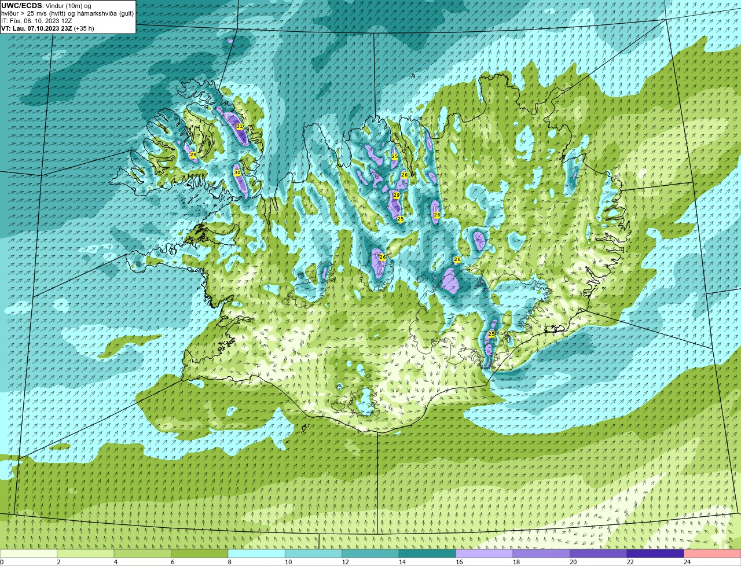
Task: Click the legend scale number 18
Action: tap(516, 562)
